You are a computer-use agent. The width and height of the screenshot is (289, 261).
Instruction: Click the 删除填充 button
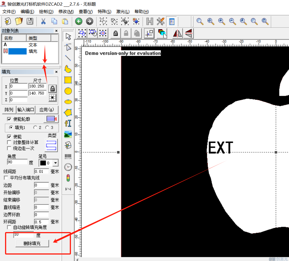pos(32,244)
